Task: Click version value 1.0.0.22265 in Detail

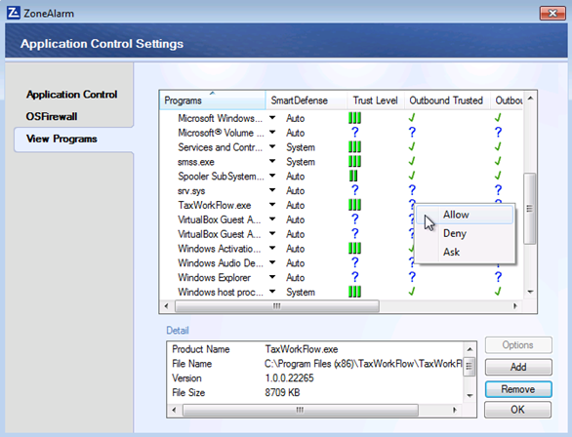Action: pyautogui.click(x=289, y=377)
